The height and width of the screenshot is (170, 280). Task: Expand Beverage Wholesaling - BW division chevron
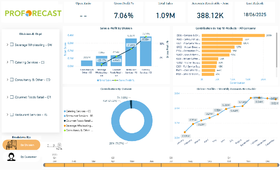tap(7, 45)
